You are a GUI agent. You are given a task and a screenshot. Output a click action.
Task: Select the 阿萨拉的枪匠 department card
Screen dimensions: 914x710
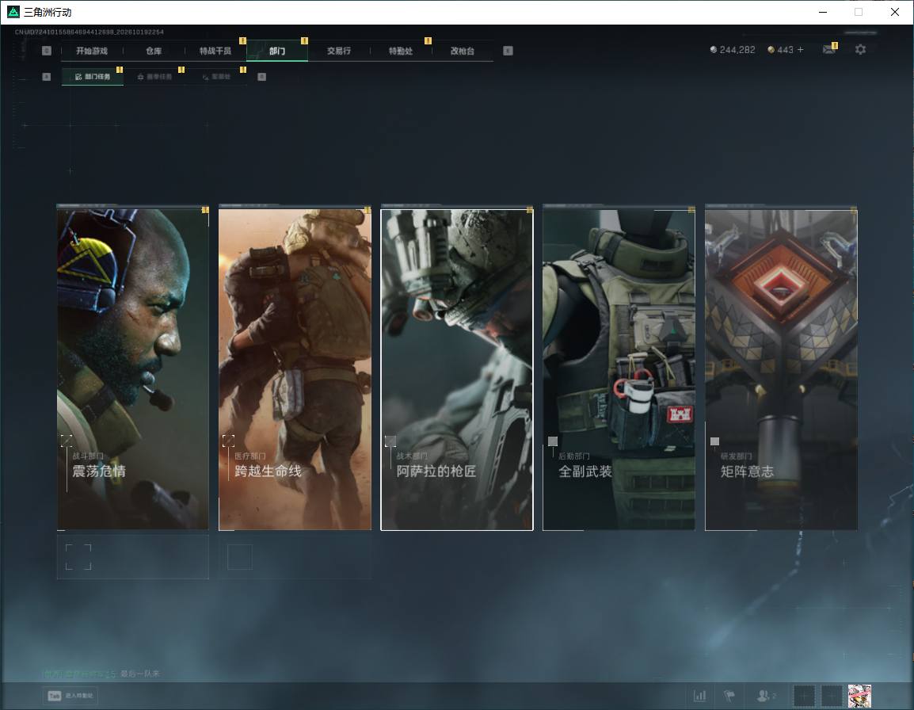point(457,370)
